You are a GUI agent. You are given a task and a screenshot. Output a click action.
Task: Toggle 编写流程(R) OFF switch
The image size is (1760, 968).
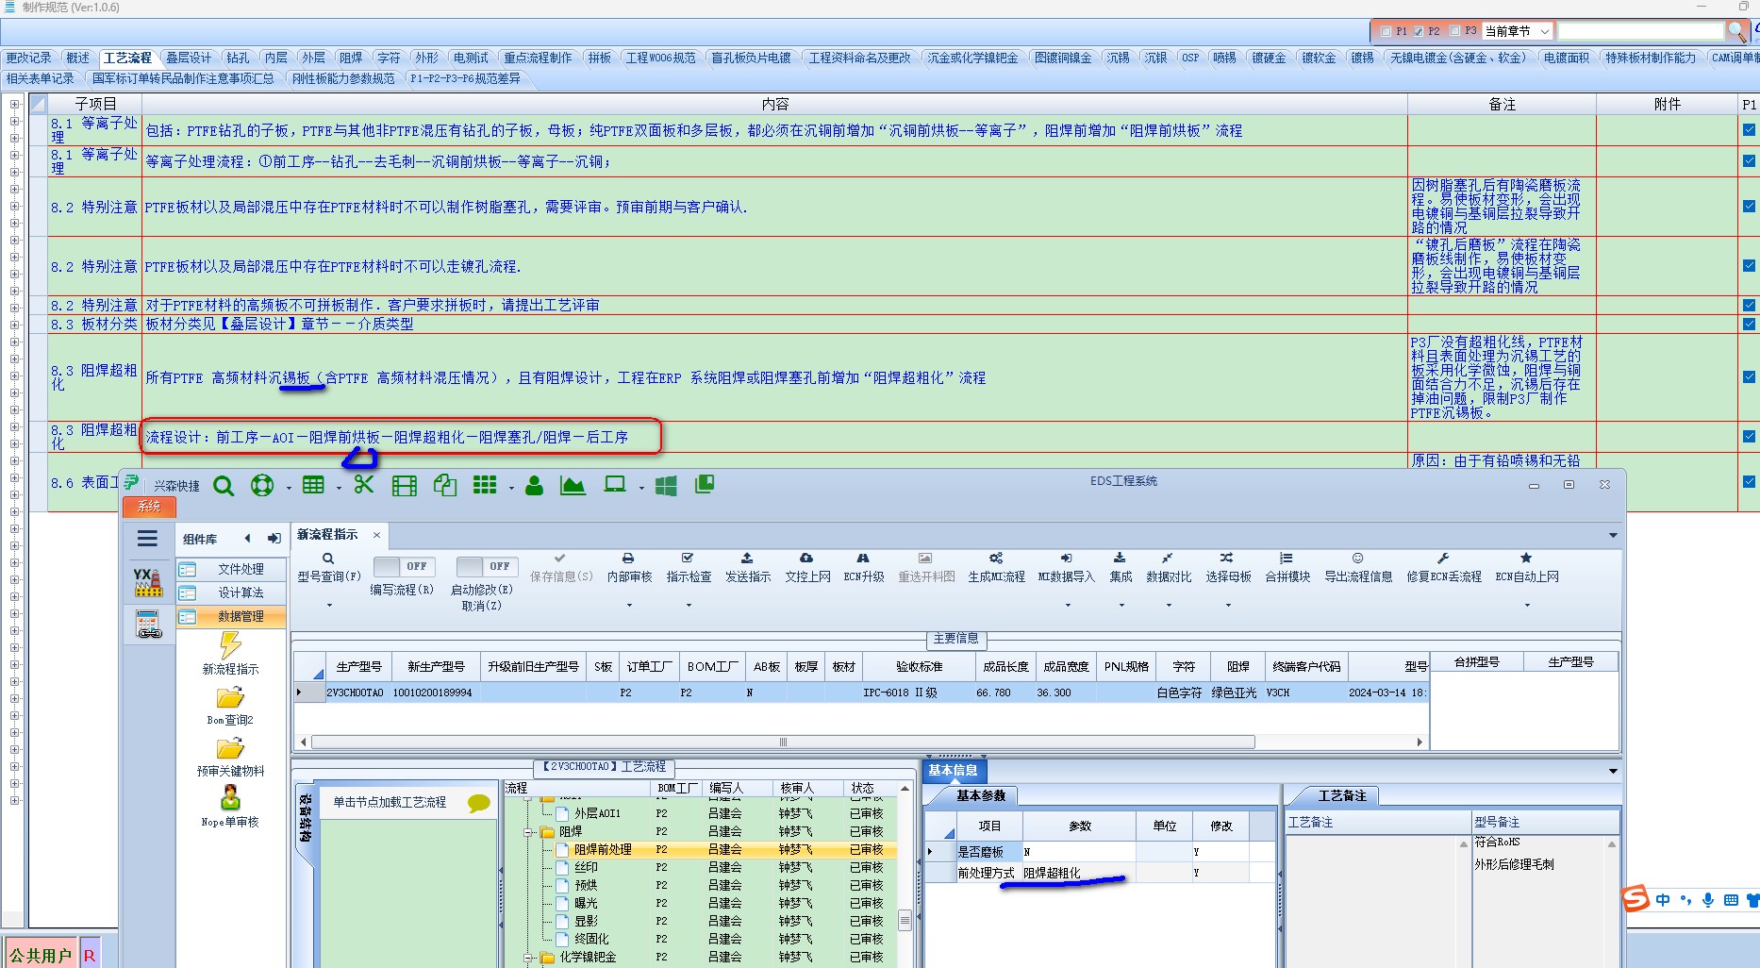(x=403, y=566)
